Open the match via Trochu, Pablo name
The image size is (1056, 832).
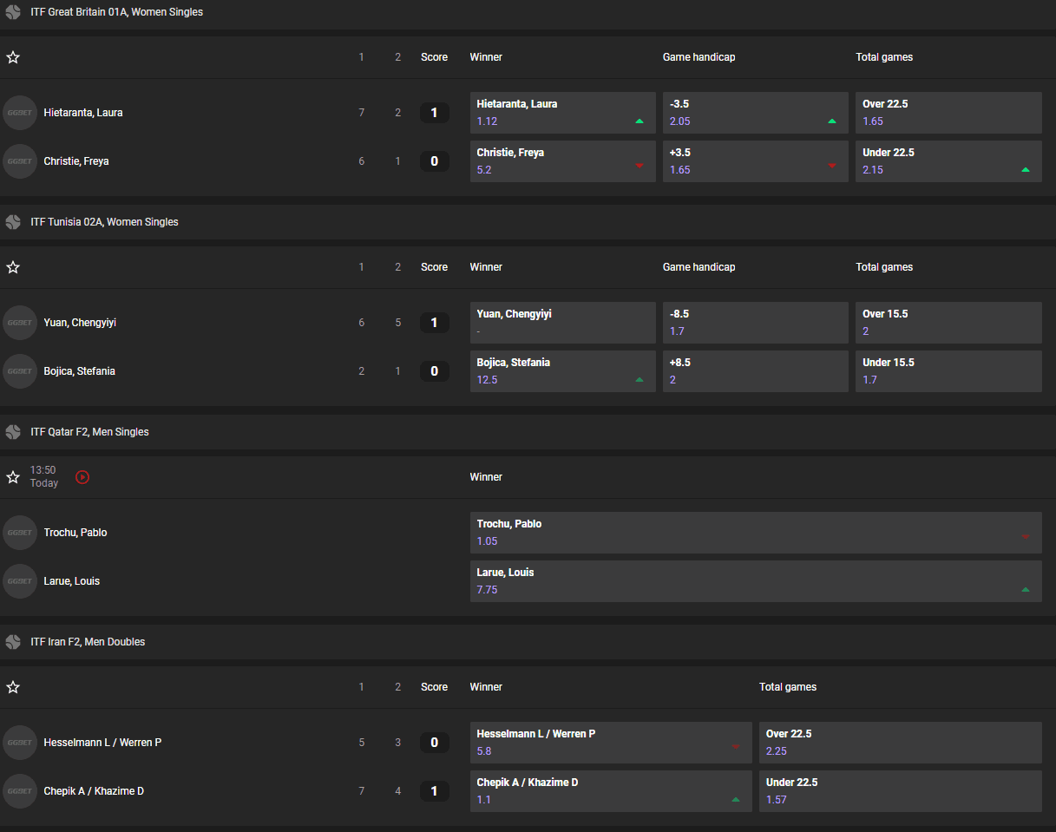(x=75, y=533)
